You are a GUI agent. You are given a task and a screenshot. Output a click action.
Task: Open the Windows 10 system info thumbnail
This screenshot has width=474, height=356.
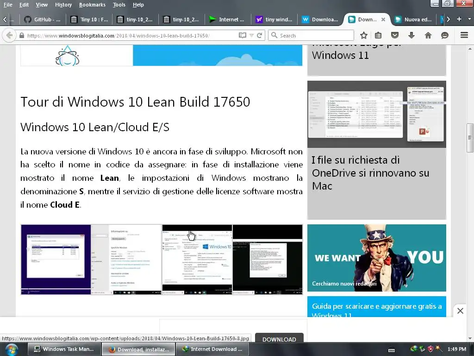[x=197, y=260]
